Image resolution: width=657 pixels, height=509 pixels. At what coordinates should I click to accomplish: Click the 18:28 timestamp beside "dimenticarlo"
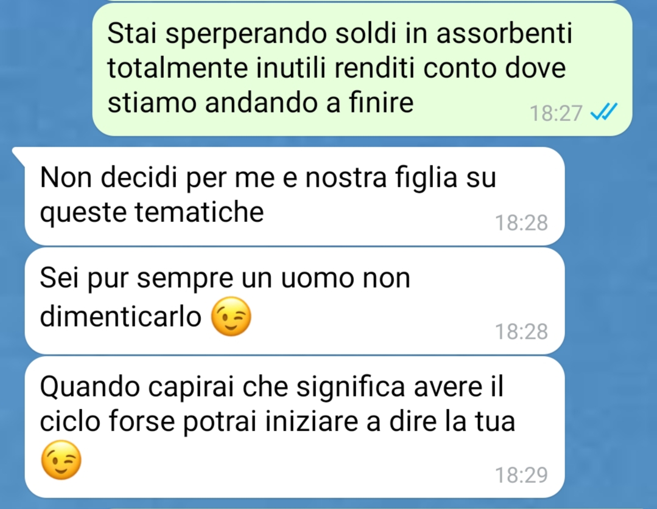coord(521,331)
